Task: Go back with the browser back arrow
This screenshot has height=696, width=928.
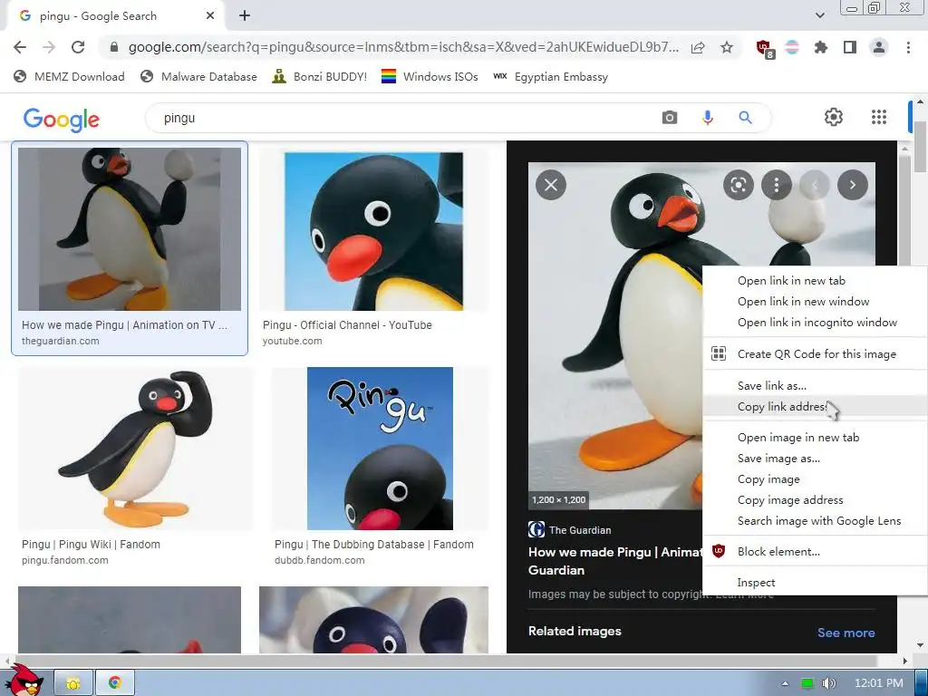Action: (20, 47)
